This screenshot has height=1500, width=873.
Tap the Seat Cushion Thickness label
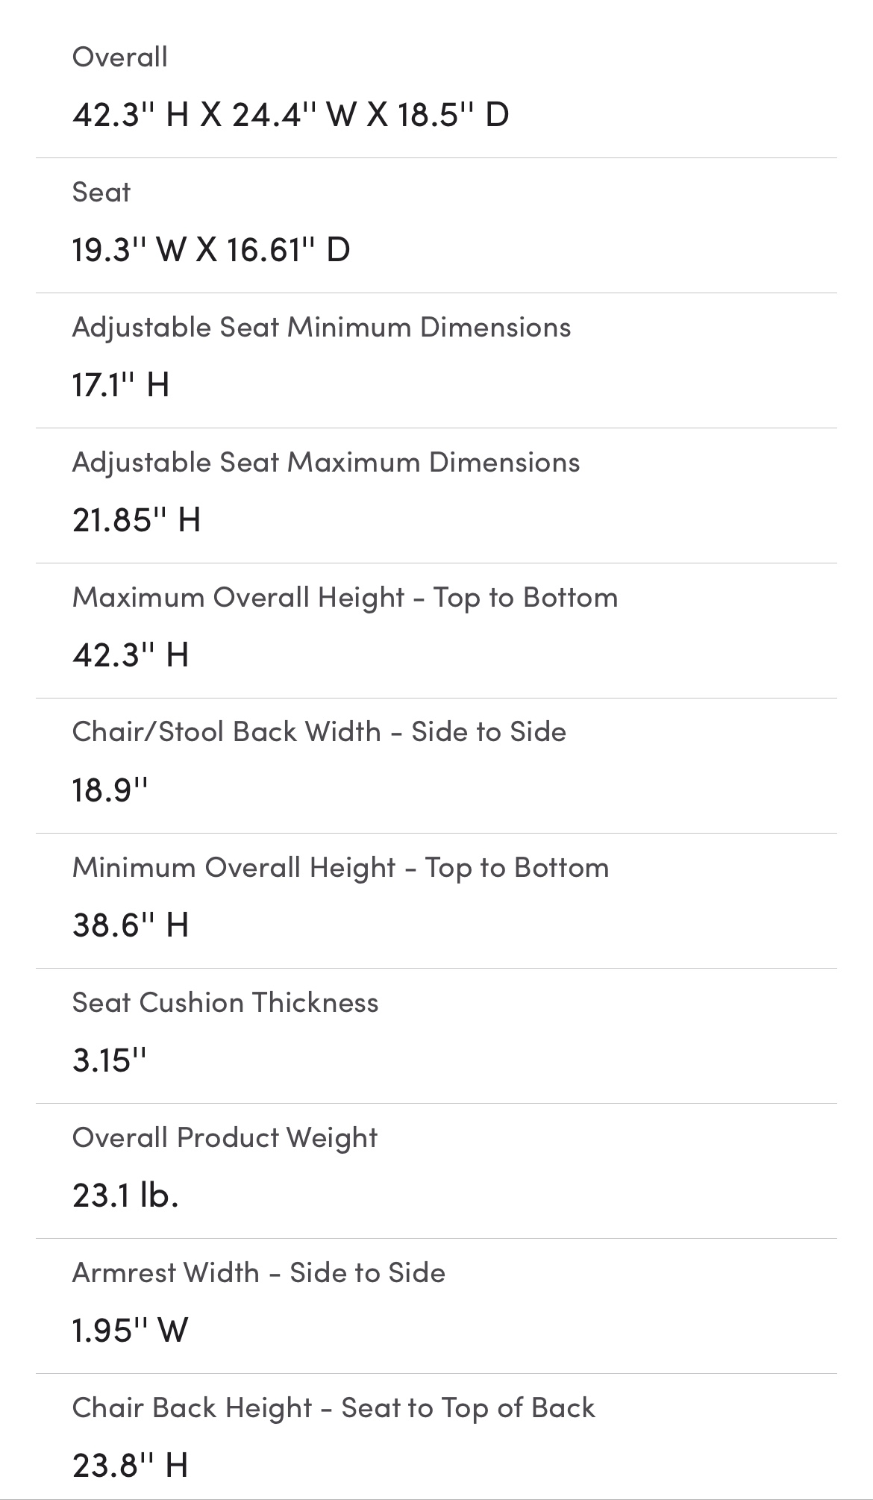coord(225,1003)
